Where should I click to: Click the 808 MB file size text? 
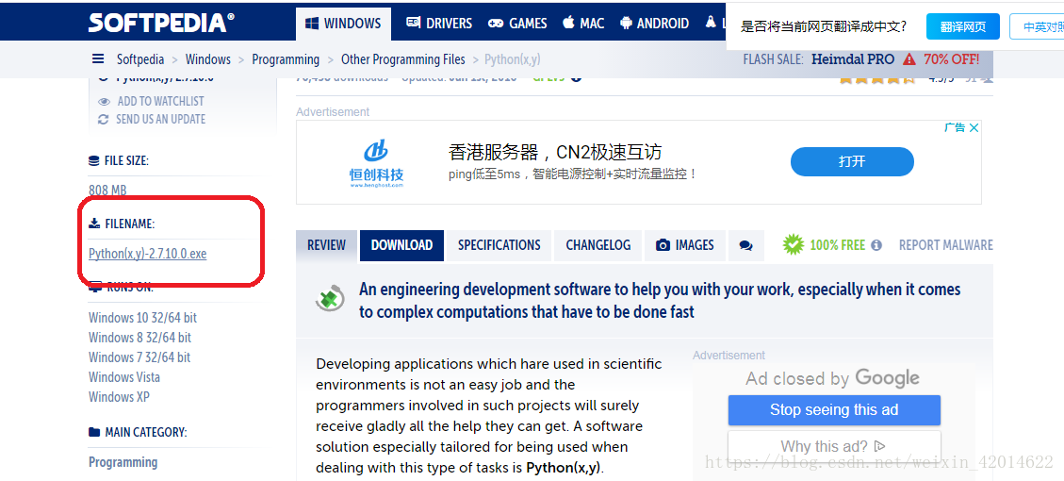107,191
